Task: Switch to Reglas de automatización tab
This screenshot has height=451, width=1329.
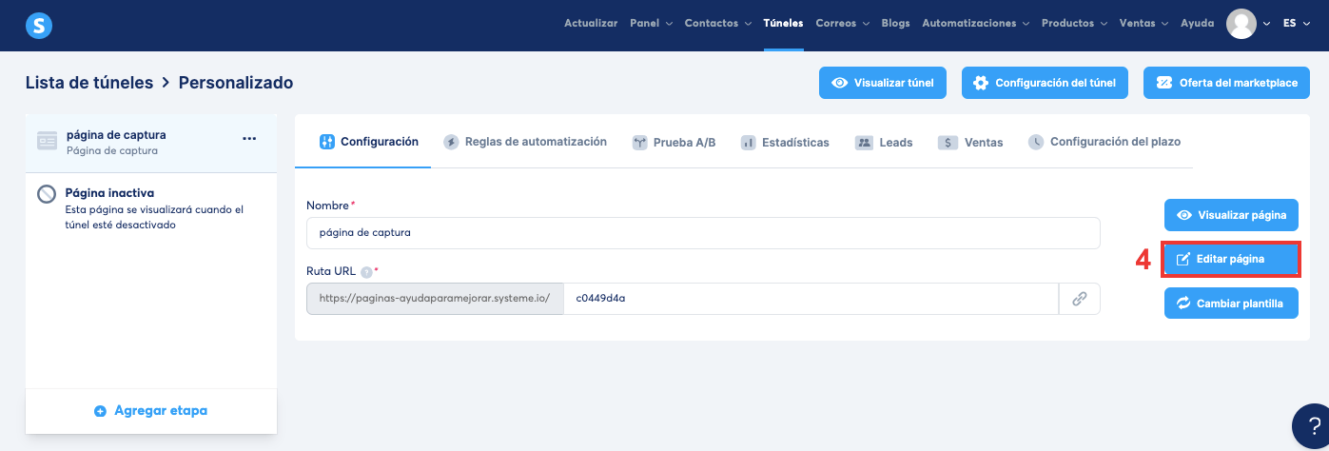Action: [525, 142]
